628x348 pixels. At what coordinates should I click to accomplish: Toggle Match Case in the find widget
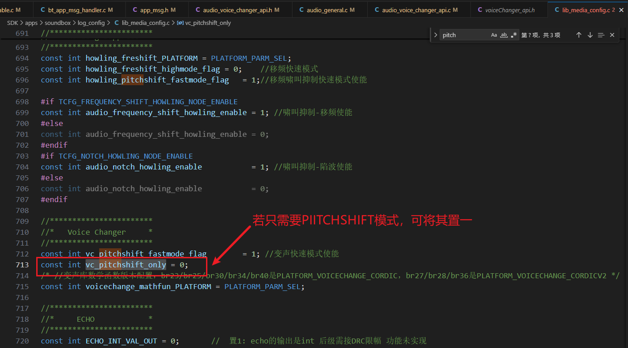(x=494, y=35)
